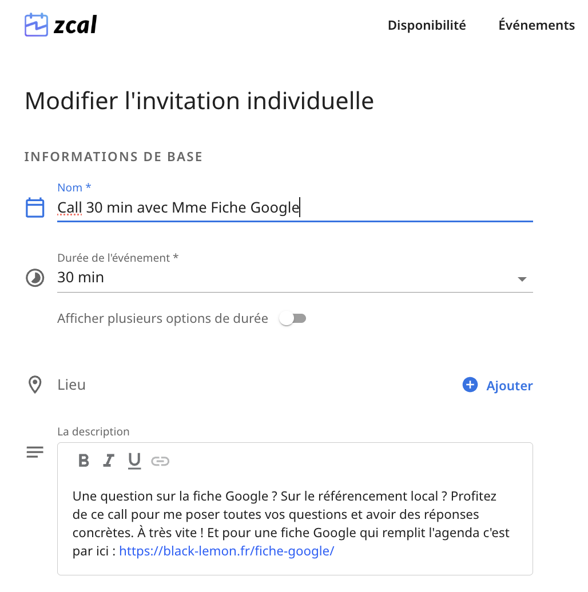Open Disponibilité from the top navigation
This screenshot has width=588, height=592.
coord(426,25)
